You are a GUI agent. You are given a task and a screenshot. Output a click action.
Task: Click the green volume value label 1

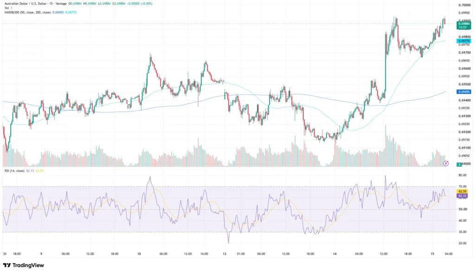[459, 164]
